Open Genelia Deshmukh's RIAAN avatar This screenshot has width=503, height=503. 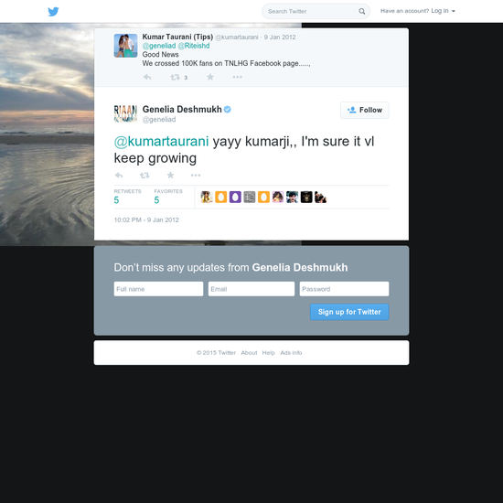coord(125,113)
